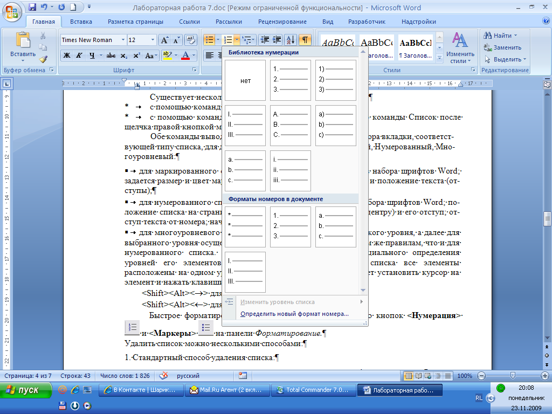Open the highlight color dropdown arrow
The width and height of the screenshot is (552, 414).
point(176,56)
